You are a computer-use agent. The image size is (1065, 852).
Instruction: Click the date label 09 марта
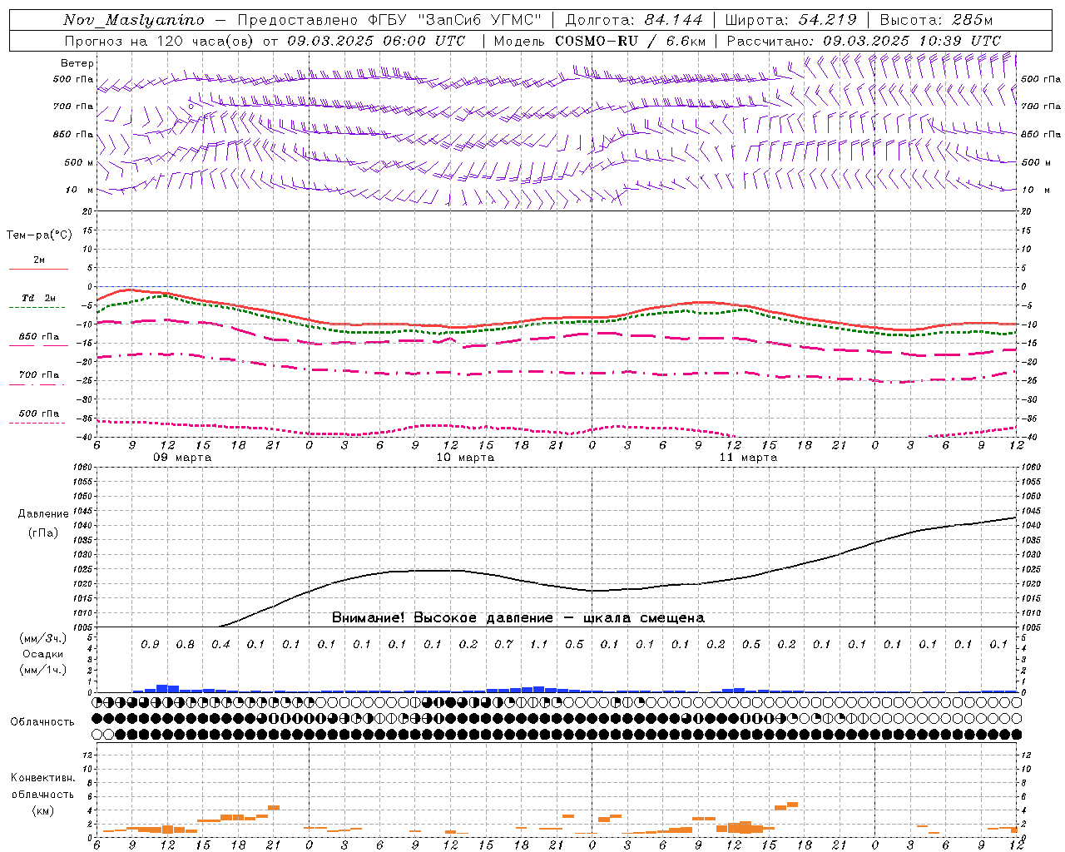[183, 458]
